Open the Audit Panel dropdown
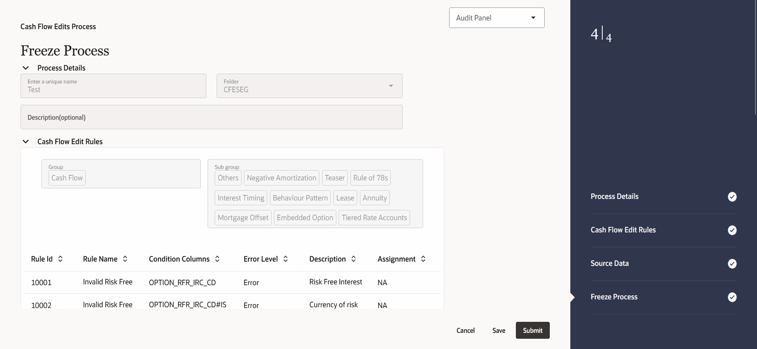757x349 pixels. click(497, 18)
